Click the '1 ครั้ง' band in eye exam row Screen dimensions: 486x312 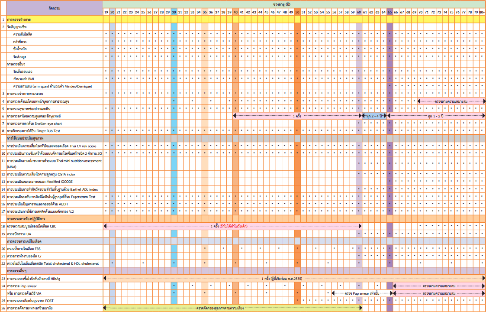tap(297, 116)
